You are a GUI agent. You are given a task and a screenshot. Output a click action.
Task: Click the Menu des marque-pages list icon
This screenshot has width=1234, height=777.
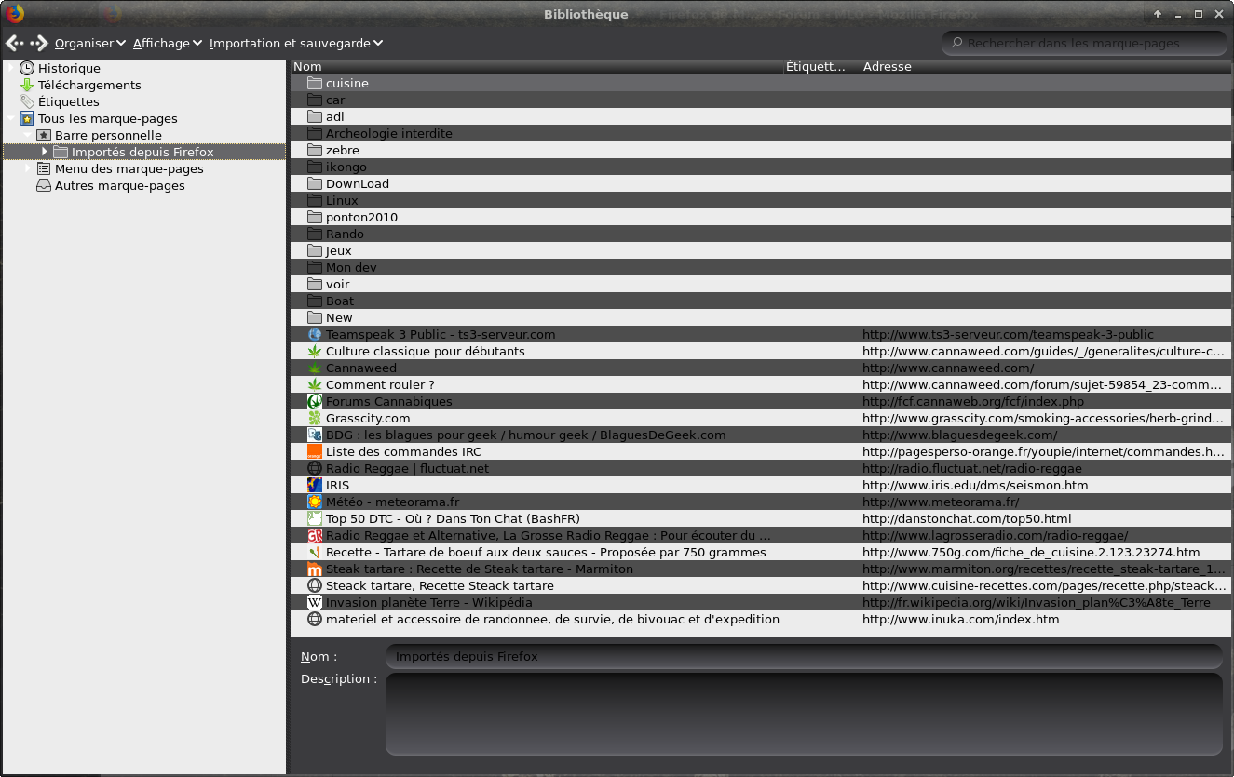(44, 168)
